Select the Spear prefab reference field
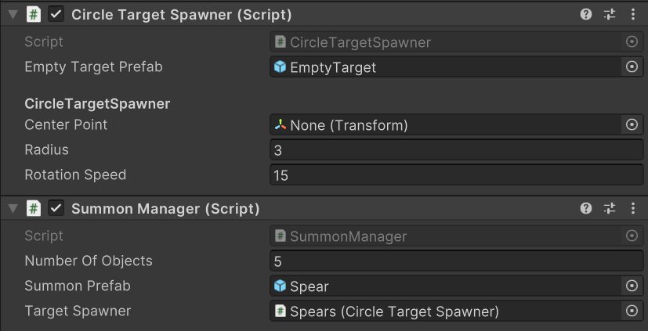 click(x=447, y=286)
